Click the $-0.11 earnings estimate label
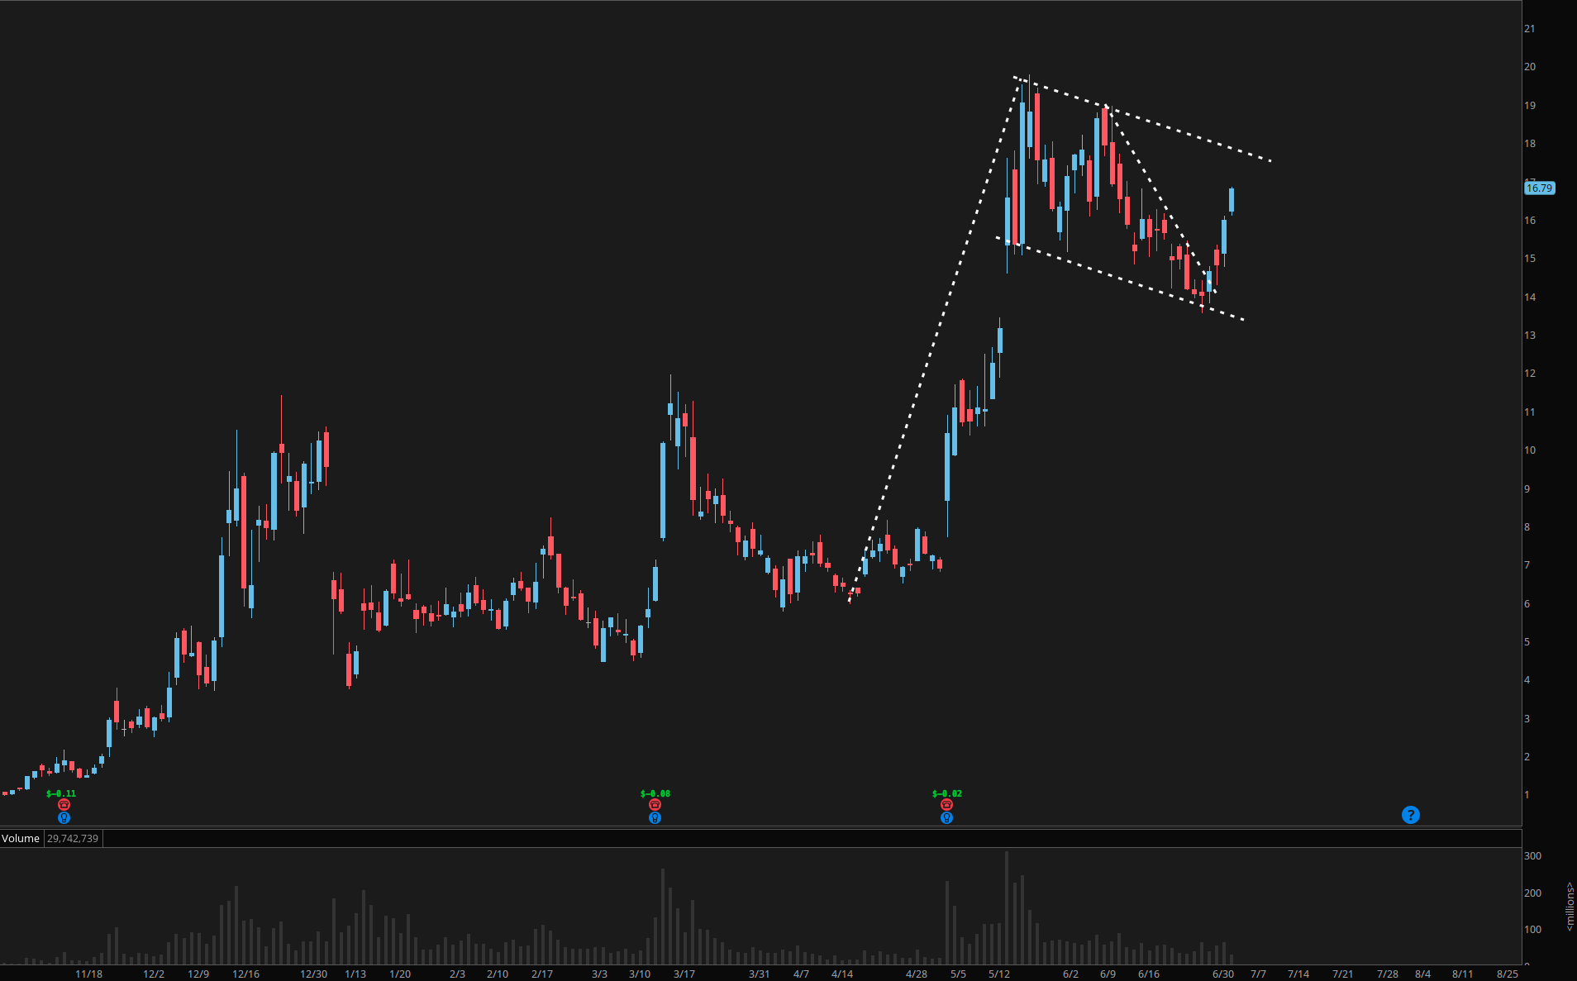The width and height of the screenshot is (1577, 981). coord(61,793)
